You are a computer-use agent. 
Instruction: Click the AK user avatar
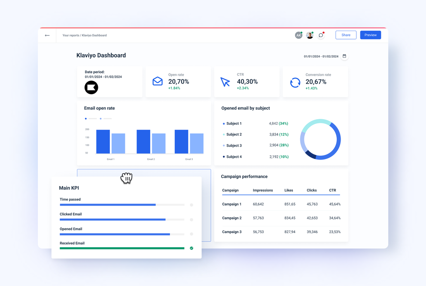(x=298, y=35)
